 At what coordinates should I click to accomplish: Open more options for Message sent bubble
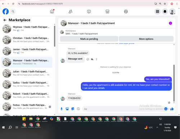(x=96, y=59)
